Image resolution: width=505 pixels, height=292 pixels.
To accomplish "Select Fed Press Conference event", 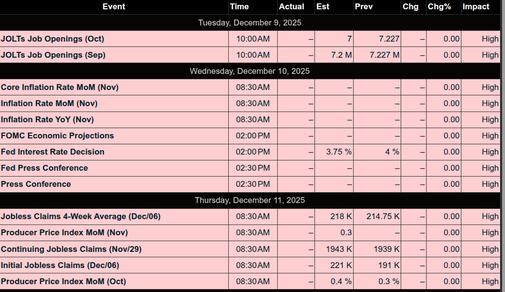I will coord(45,168).
